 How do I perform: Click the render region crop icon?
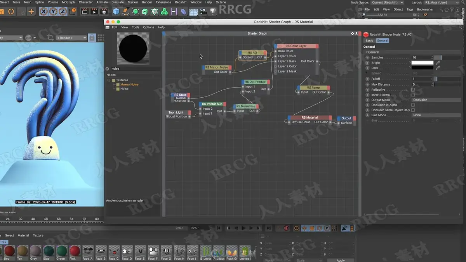(x=50, y=38)
